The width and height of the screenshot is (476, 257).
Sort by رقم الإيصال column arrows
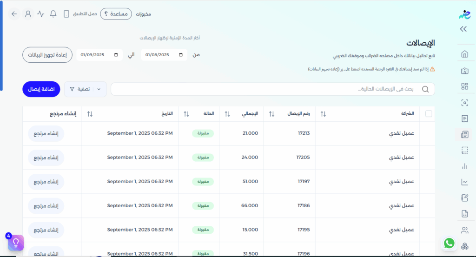click(x=272, y=114)
